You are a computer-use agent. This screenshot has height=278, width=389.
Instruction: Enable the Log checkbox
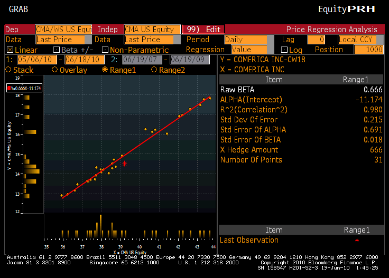pyautogui.click(x=284, y=50)
